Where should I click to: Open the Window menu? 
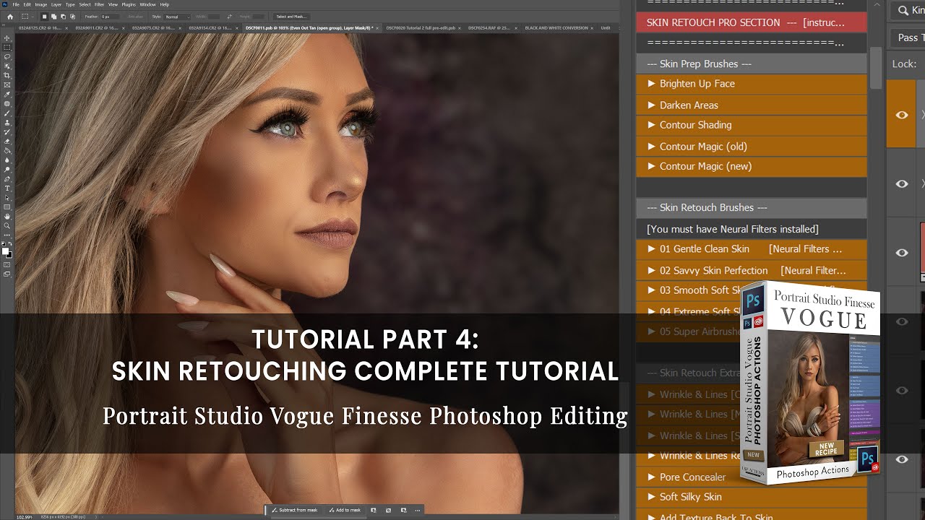point(147,4)
